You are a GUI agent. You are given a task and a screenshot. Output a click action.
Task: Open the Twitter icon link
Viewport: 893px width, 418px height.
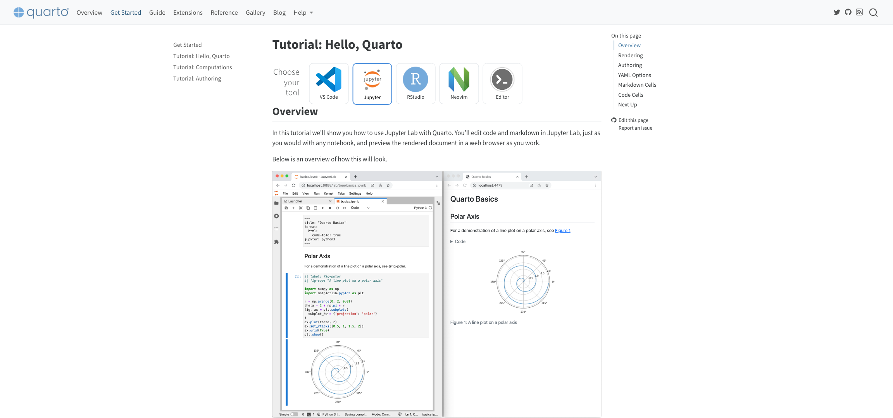pyautogui.click(x=837, y=12)
